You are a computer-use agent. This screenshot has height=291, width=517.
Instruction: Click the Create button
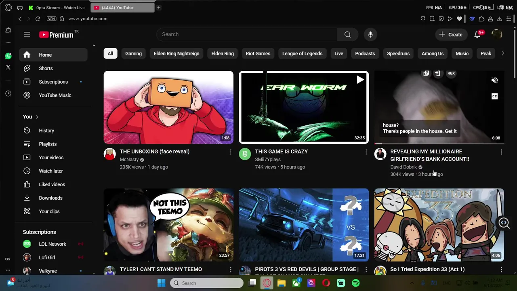[x=451, y=35]
